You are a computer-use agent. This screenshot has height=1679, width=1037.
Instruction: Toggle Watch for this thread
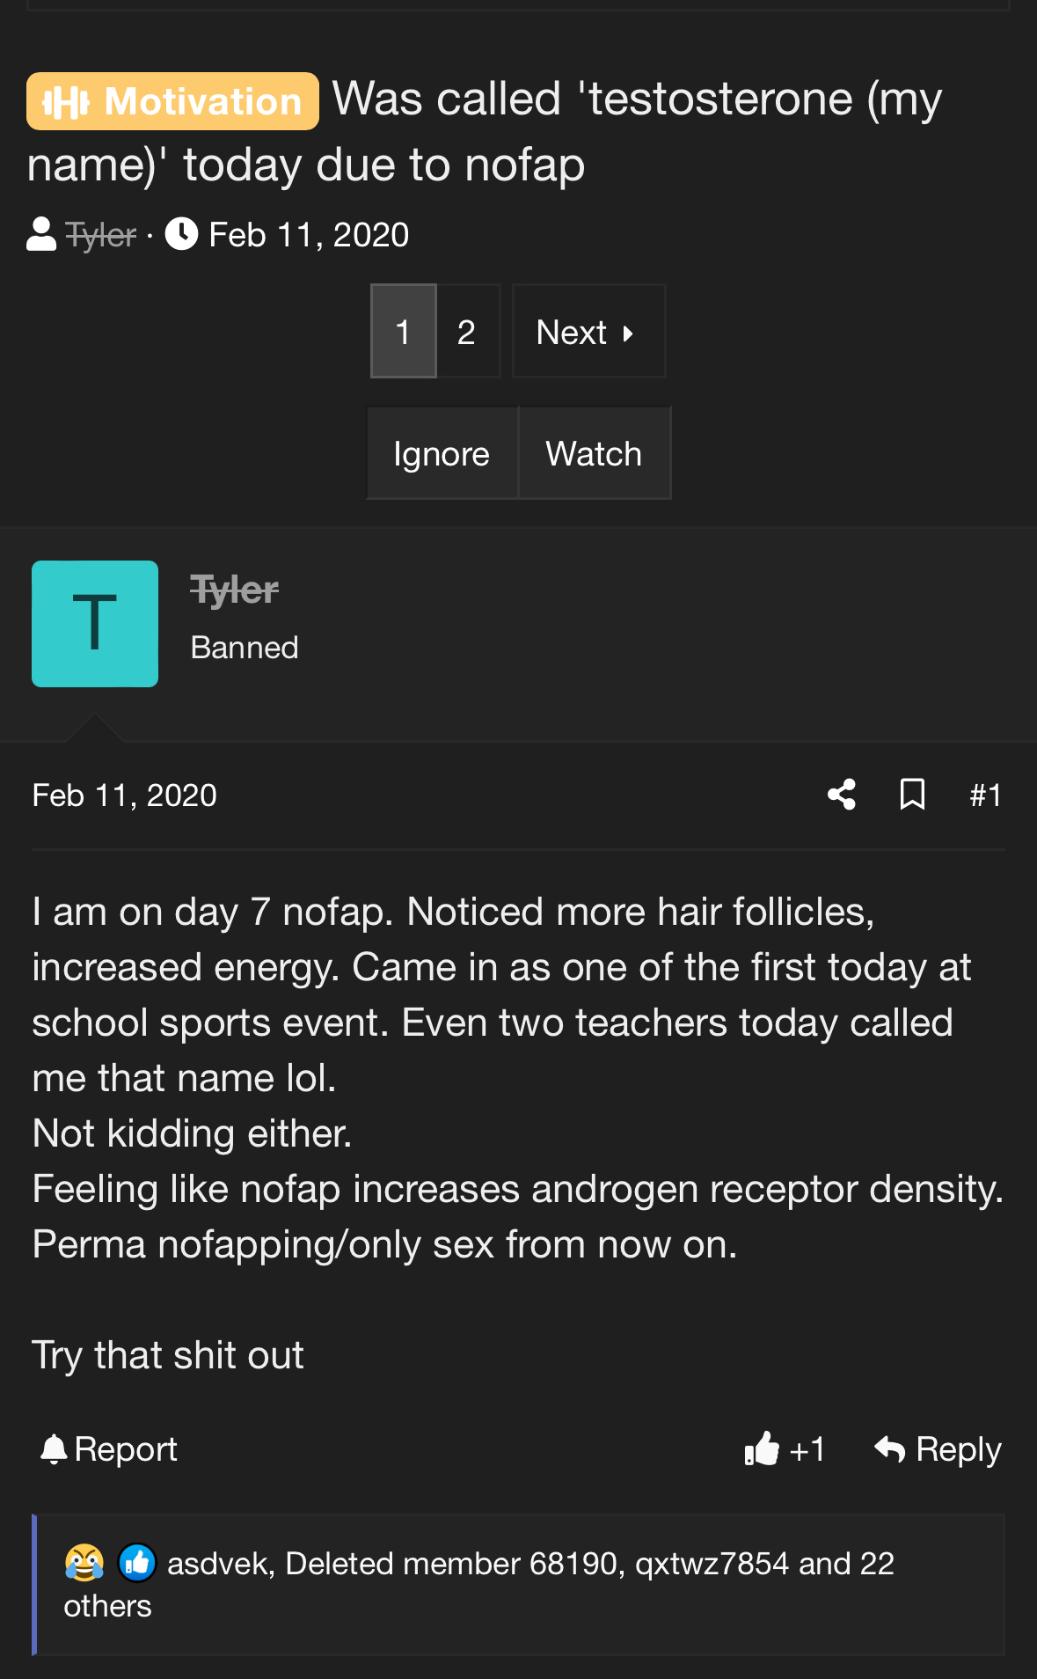[594, 454]
